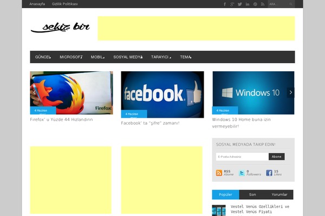The height and width of the screenshot is (216, 325).
Task: Open the Vestel Venüs post thumbnail
Action: (219, 211)
